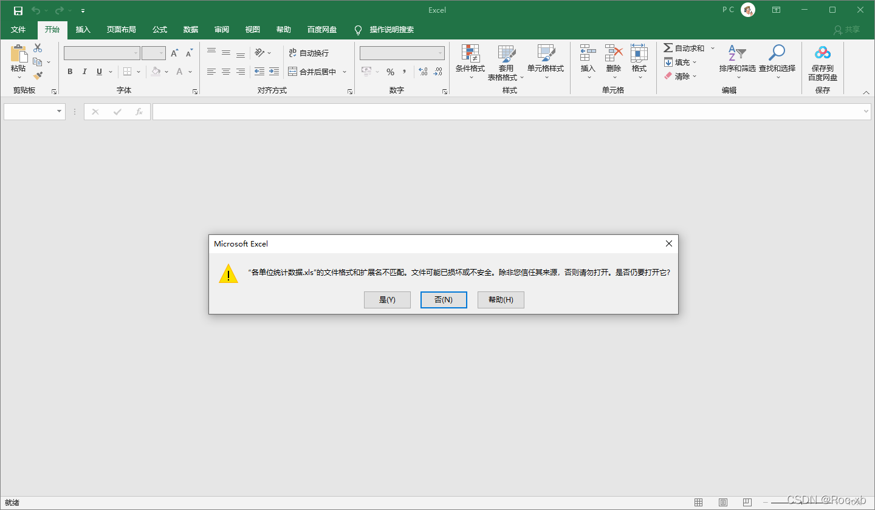Image resolution: width=875 pixels, height=510 pixels.
Task: Click the Cut scissors icon
Action: click(38, 48)
